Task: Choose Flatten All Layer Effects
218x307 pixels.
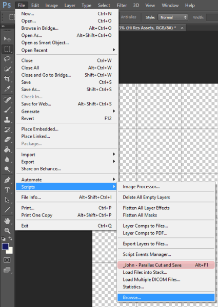Action: 166,208
